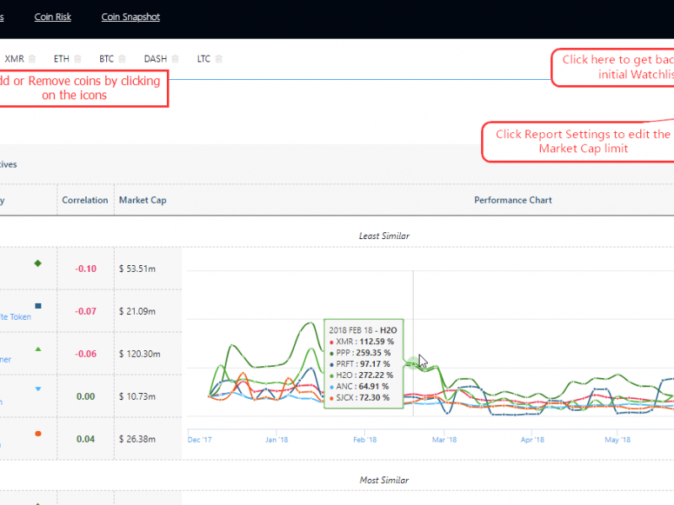Click the 'Feb '18' chart axis label
This screenshot has width=674, height=505.
pos(364,439)
